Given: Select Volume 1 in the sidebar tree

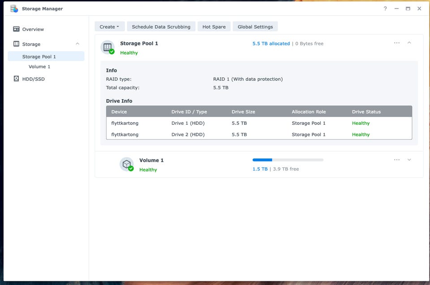Looking at the screenshot, I should (x=39, y=66).
